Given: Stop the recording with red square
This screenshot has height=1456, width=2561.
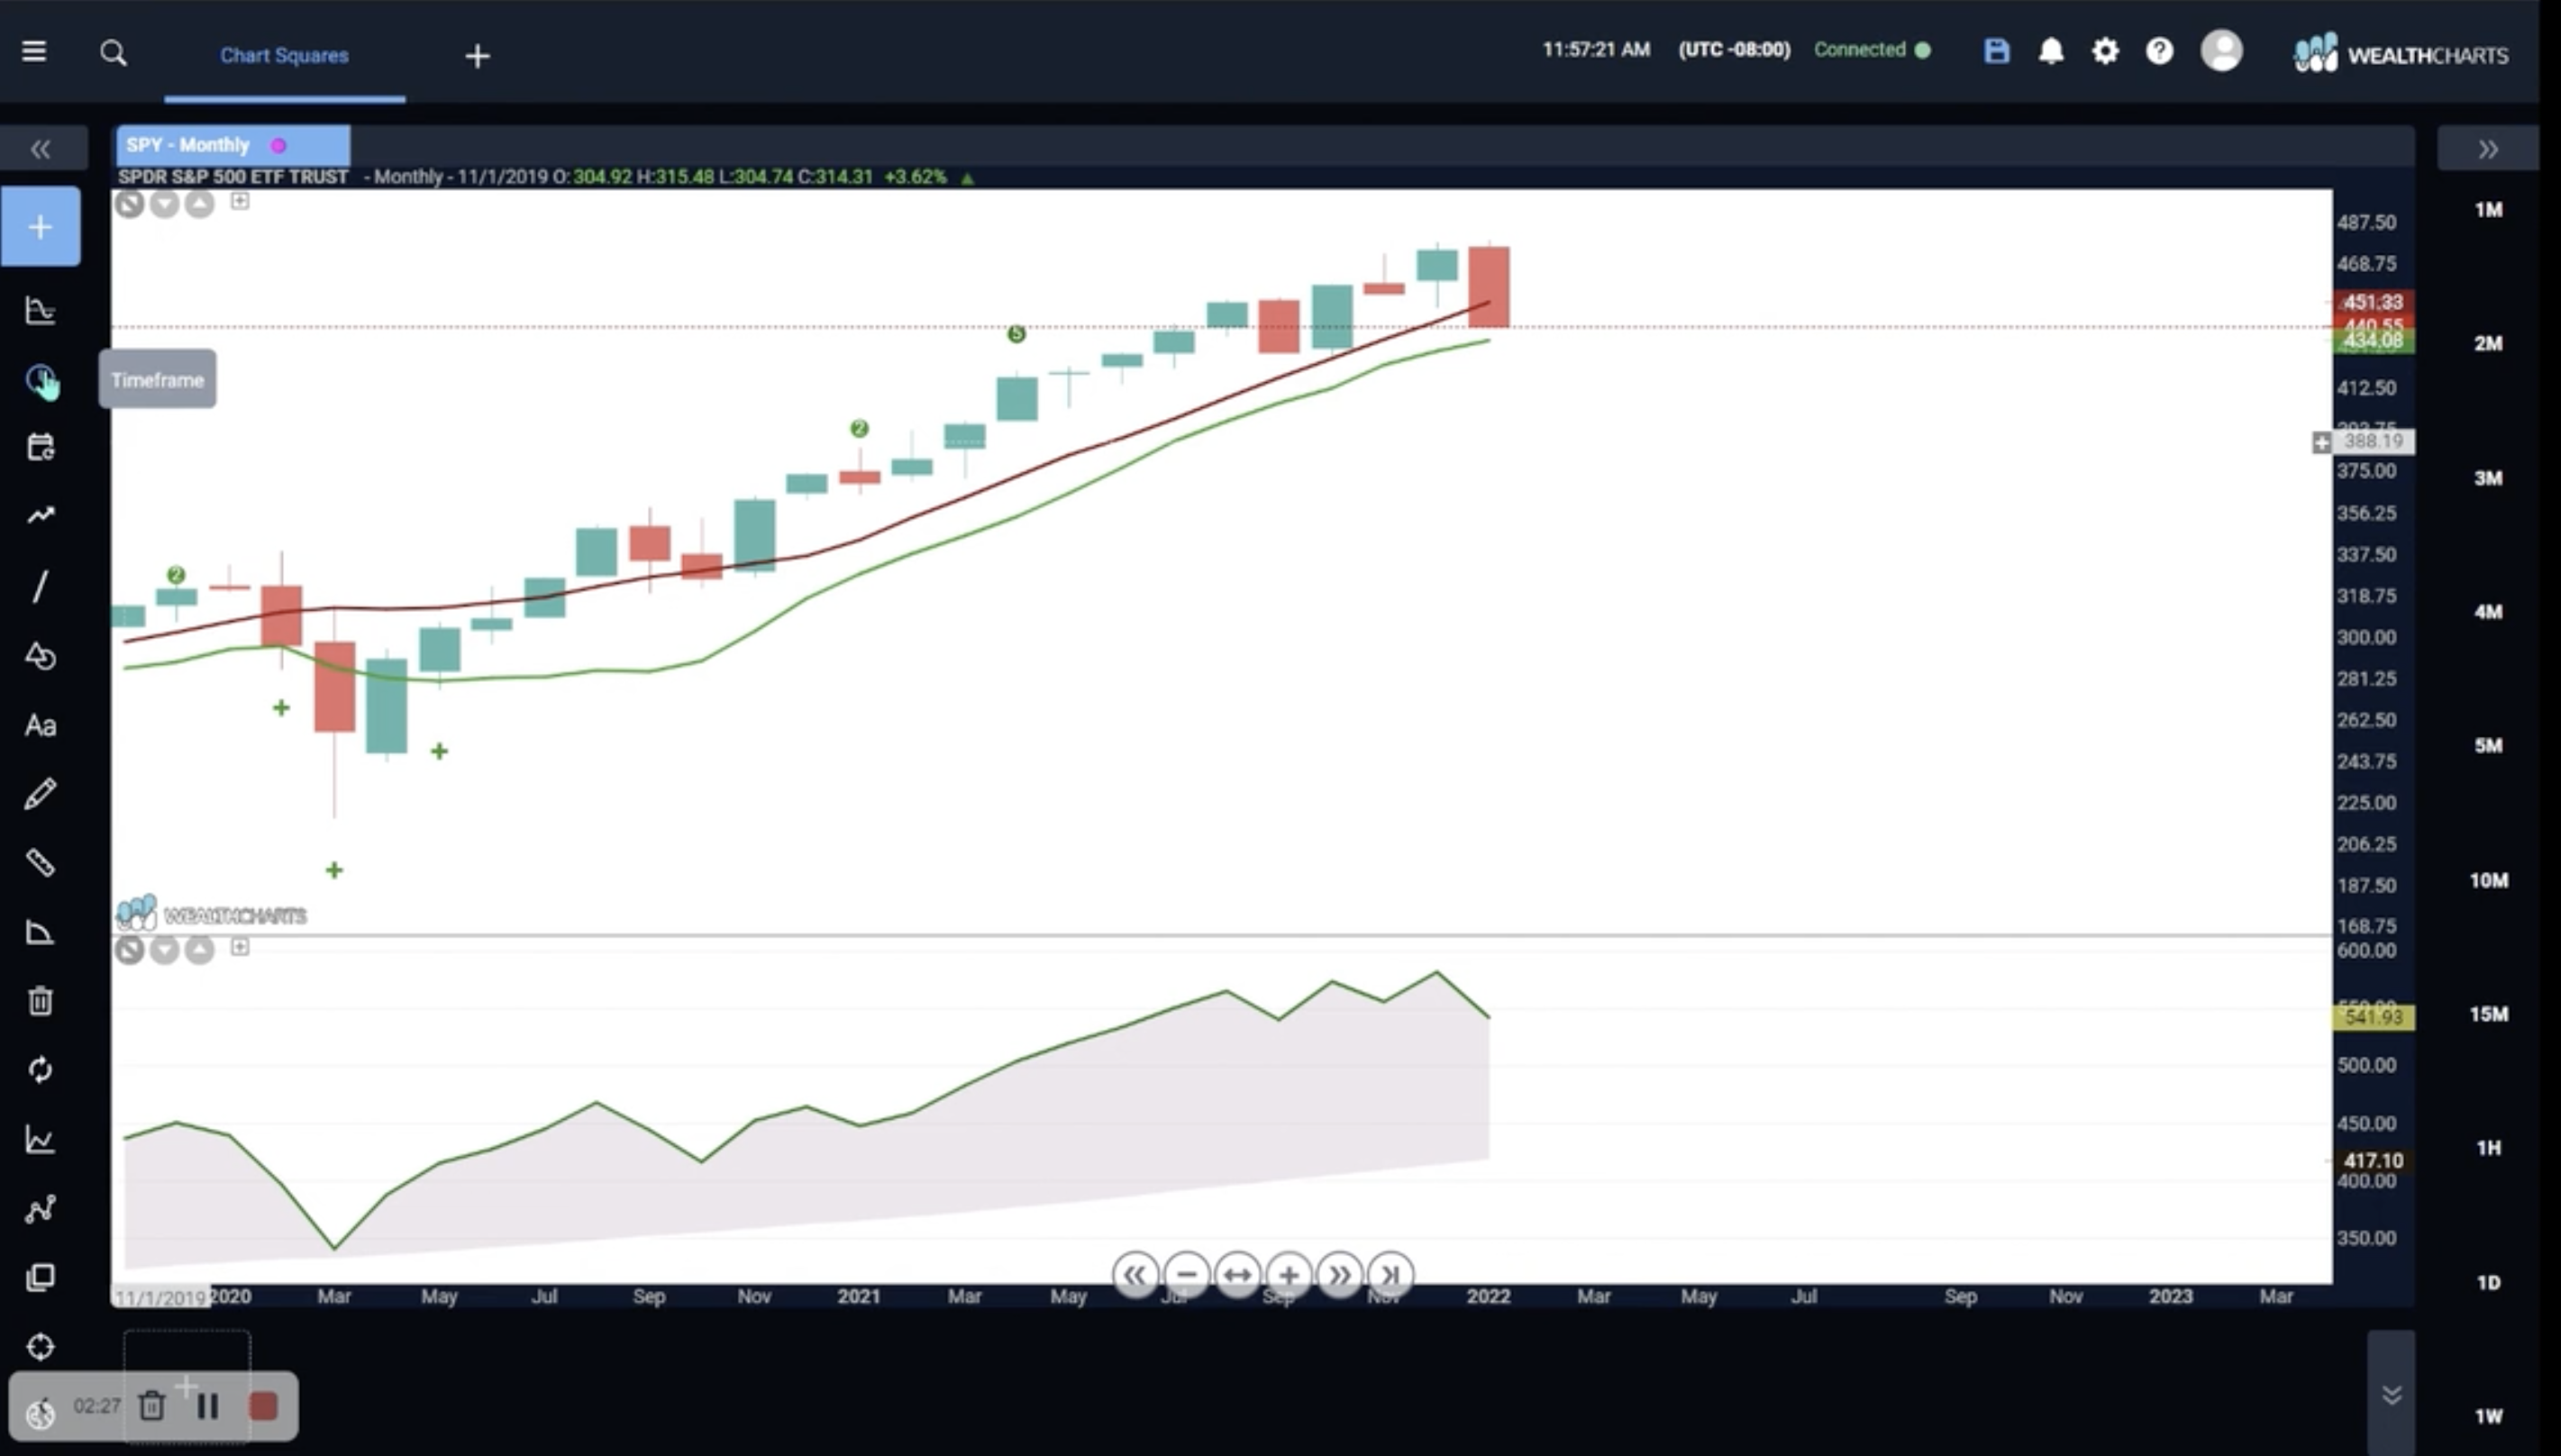Looking at the screenshot, I should pyautogui.click(x=263, y=1407).
